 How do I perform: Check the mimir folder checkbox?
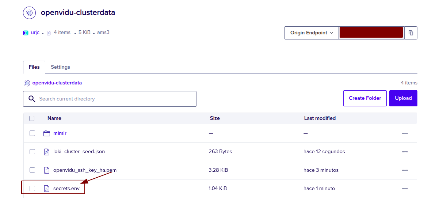32,133
